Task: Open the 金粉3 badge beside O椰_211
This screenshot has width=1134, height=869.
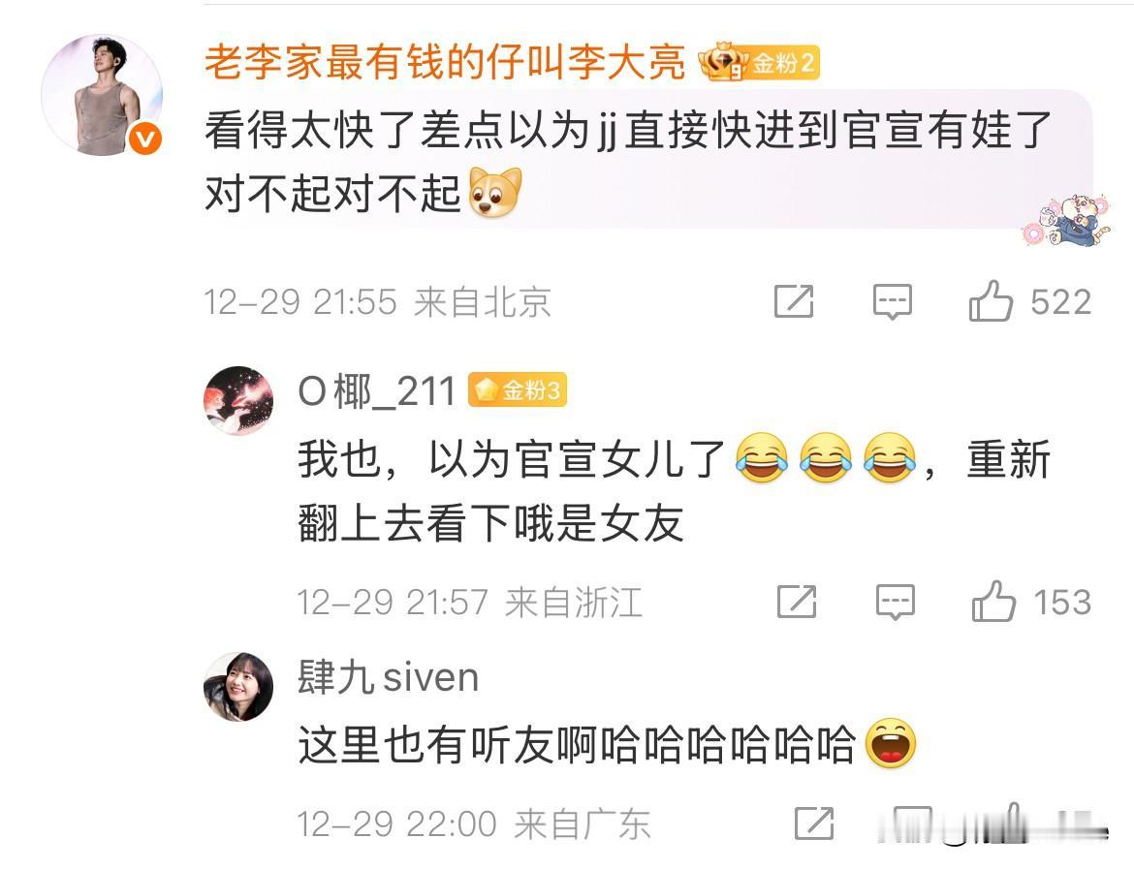Action: pyautogui.click(x=518, y=390)
